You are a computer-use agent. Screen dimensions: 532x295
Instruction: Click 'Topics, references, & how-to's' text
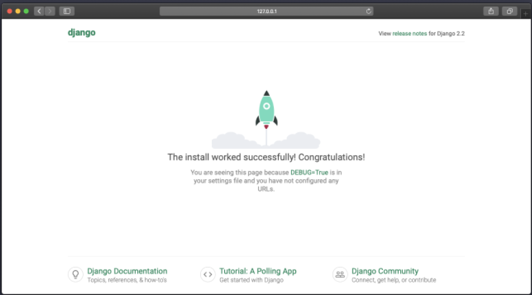[x=127, y=280]
